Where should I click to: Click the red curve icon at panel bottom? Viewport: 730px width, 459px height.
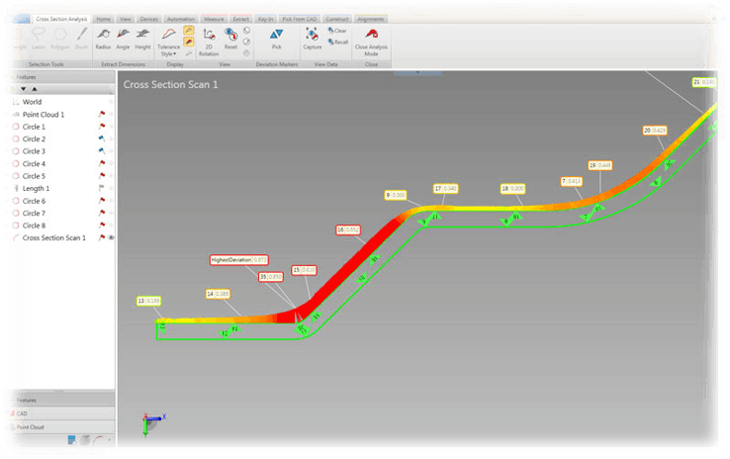point(98,439)
